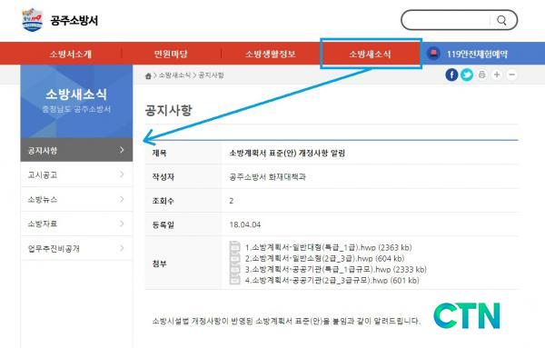Viewport: 545px width, 348px height.
Task: Decrease font size with minus icon
Action: pyautogui.click(x=512, y=75)
